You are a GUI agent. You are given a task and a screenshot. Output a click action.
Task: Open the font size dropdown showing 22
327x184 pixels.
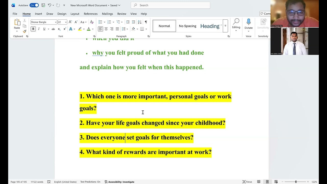click(66, 22)
